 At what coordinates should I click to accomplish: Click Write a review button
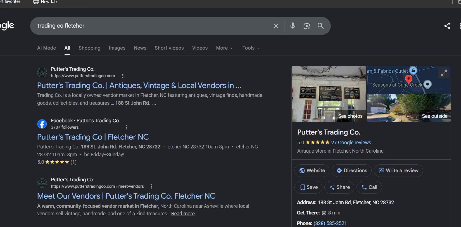[x=398, y=170]
